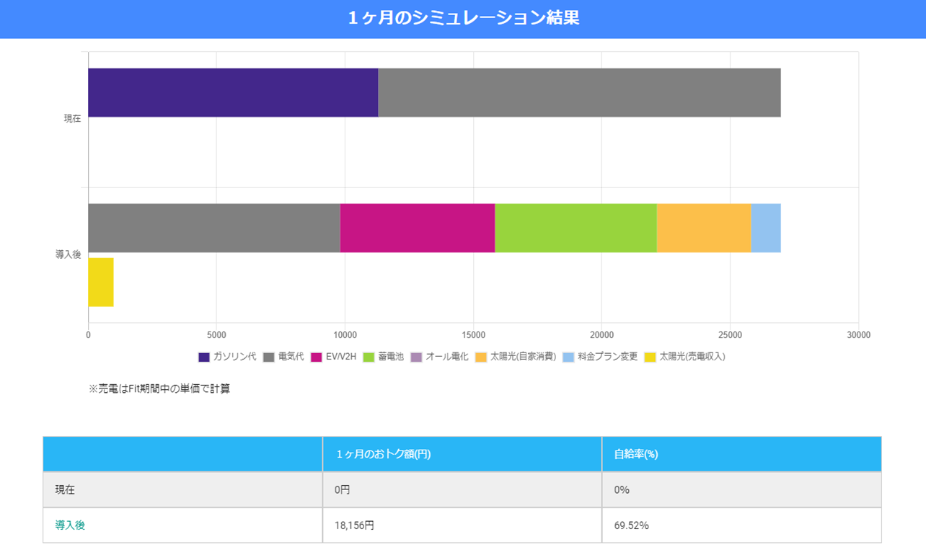The width and height of the screenshot is (926, 555).
Task: Click the 5000 x-axis tick label
Action: pos(216,335)
